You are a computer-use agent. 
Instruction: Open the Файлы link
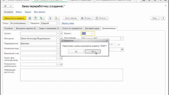(19, 12)
